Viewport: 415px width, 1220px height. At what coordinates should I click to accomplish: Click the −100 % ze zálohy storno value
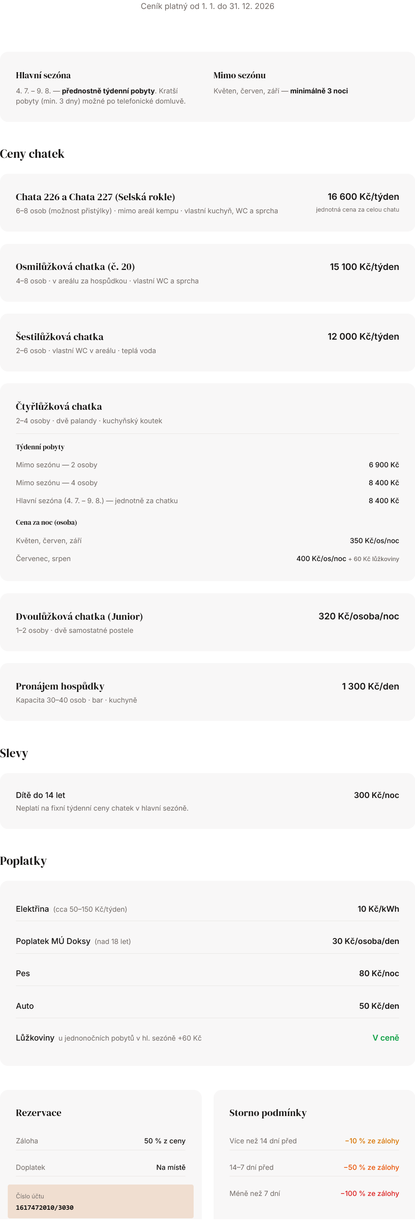pyautogui.click(x=369, y=1193)
